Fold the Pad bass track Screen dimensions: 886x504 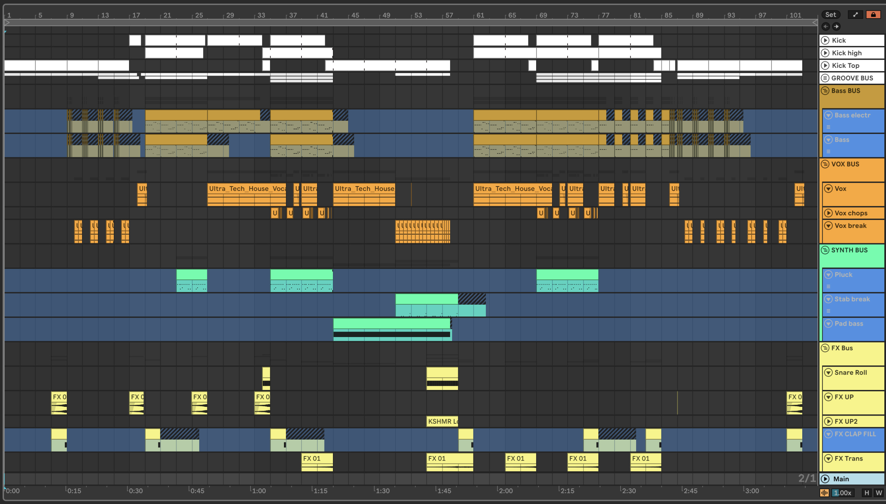[829, 324]
